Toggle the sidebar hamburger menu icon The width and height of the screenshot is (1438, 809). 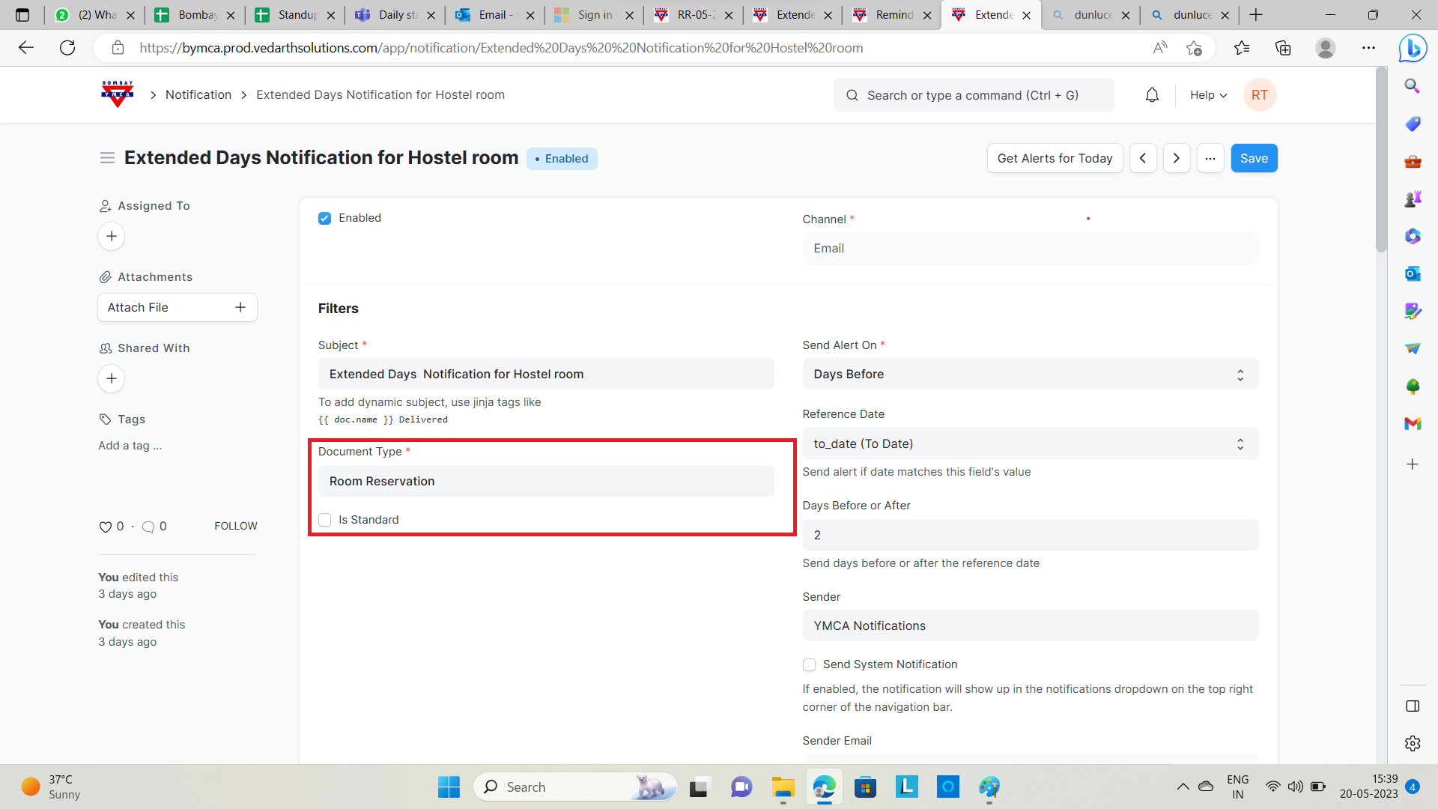point(107,158)
